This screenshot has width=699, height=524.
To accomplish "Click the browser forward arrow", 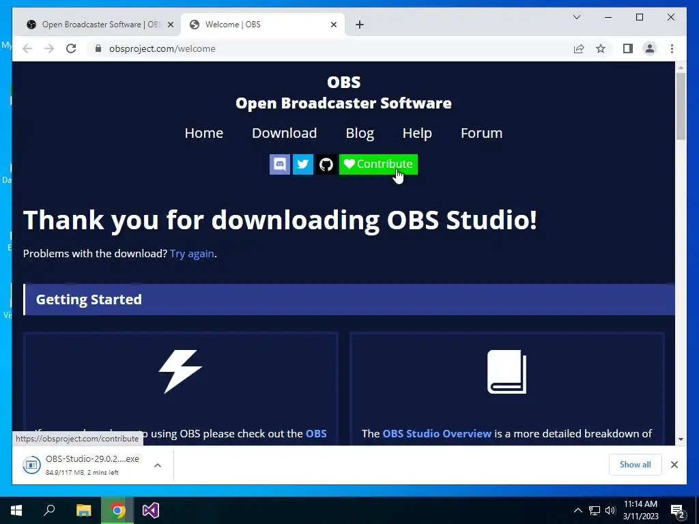I will tap(49, 48).
